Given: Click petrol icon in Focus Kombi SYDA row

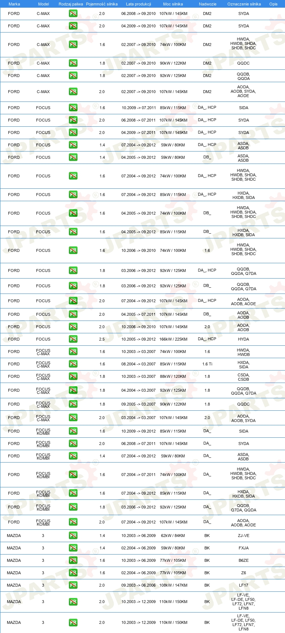Looking at the screenshot, I should coord(73,444).
